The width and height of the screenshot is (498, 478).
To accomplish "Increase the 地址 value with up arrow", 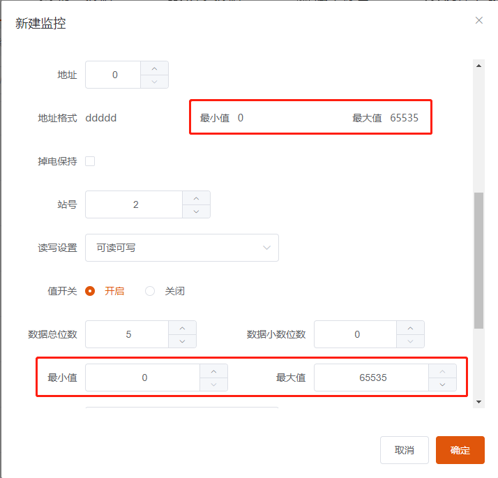I will pyautogui.click(x=154, y=68).
